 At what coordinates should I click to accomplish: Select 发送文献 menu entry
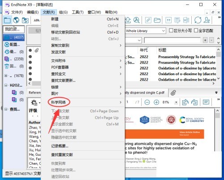point(83,52)
